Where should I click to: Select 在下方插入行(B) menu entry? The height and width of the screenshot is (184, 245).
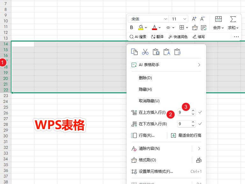[153, 124]
